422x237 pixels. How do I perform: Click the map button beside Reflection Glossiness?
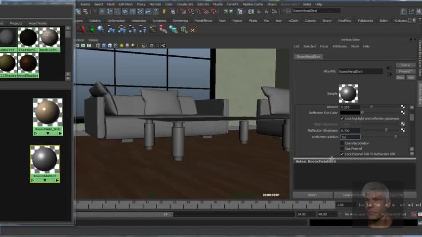point(403,130)
